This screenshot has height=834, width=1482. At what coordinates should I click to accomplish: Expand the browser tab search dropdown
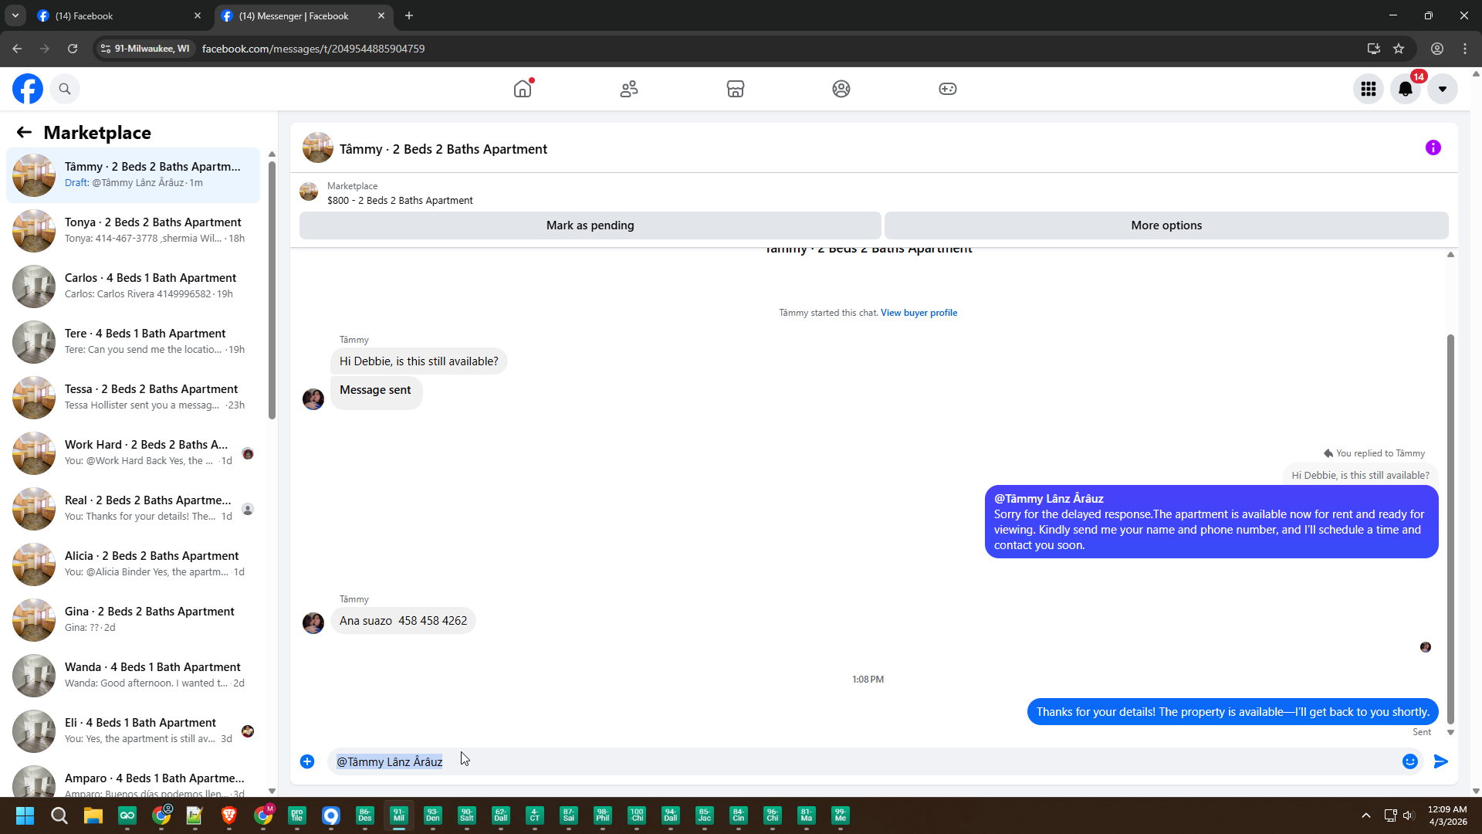tap(15, 15)
